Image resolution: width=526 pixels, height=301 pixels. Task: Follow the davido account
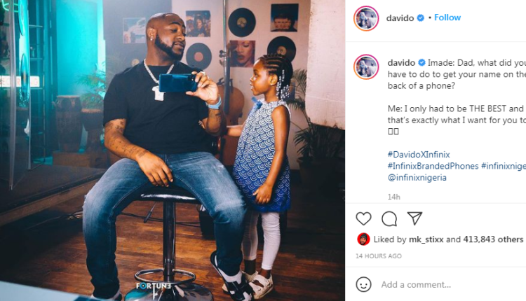point(447,17)
